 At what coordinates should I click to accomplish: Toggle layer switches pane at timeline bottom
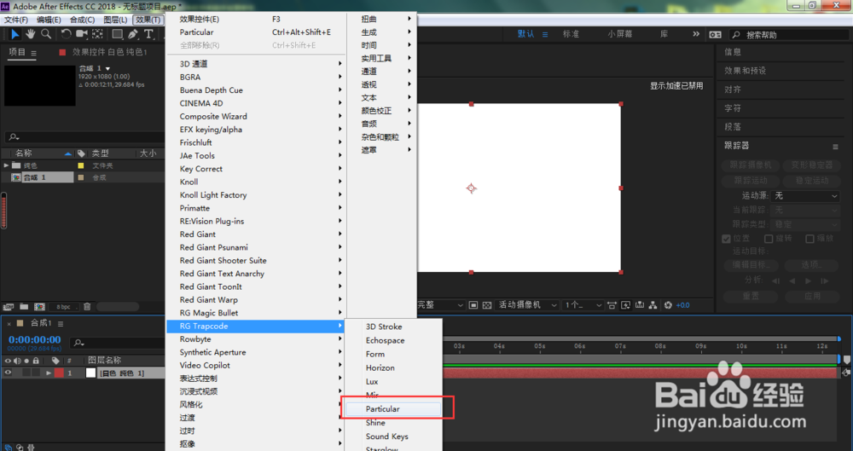coord(9,448)
